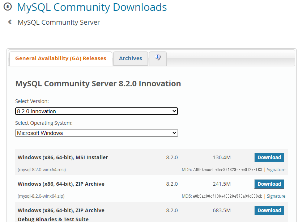Open the Select Version dropdown
This screenshot has width=298, height=222.
(x=97, y=111)
